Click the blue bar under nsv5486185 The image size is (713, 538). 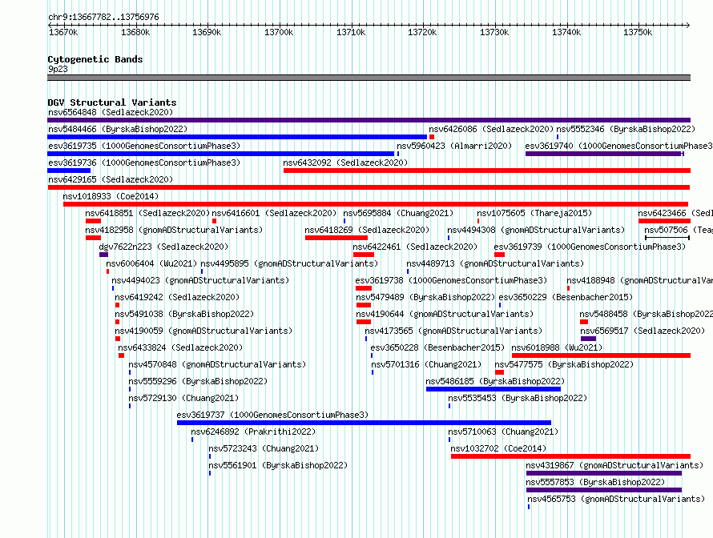click(493, 389)
